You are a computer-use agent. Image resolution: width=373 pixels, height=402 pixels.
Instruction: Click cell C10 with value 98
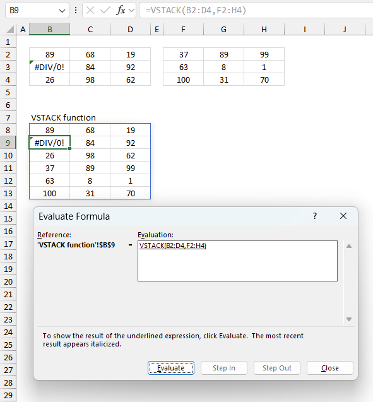point(90,155)
